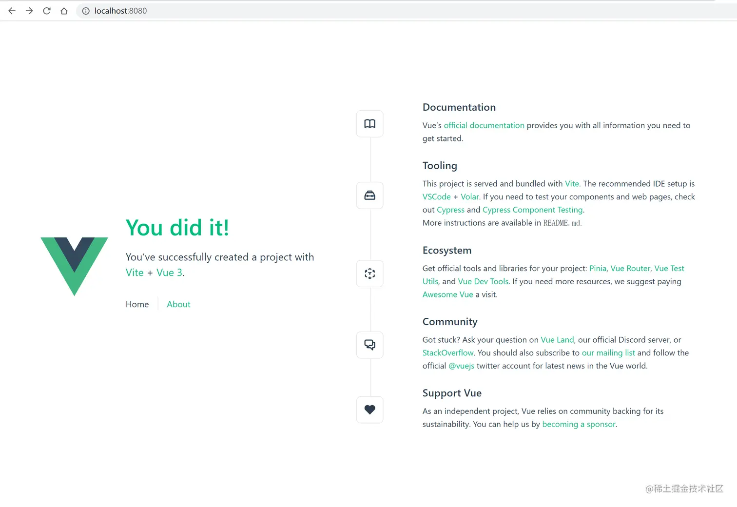Click the You did it! heading
Screen dimensions: 737x507
click(x=177, y=228)
